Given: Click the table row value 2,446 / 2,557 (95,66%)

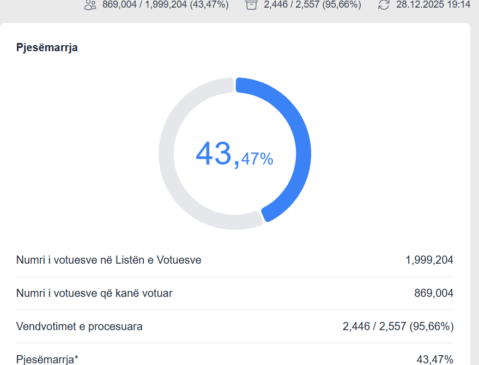Looking at the screenshot, I should pyautogui.click(x=398, y=326).
